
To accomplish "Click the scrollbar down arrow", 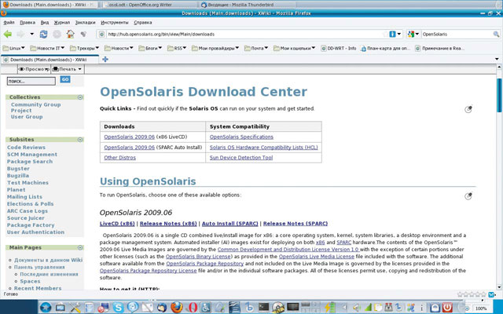I will click(499, 287).
